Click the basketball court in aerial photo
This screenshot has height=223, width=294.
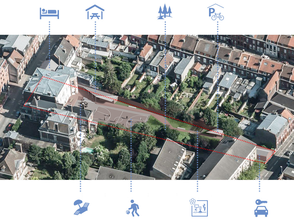pos(121,117)
